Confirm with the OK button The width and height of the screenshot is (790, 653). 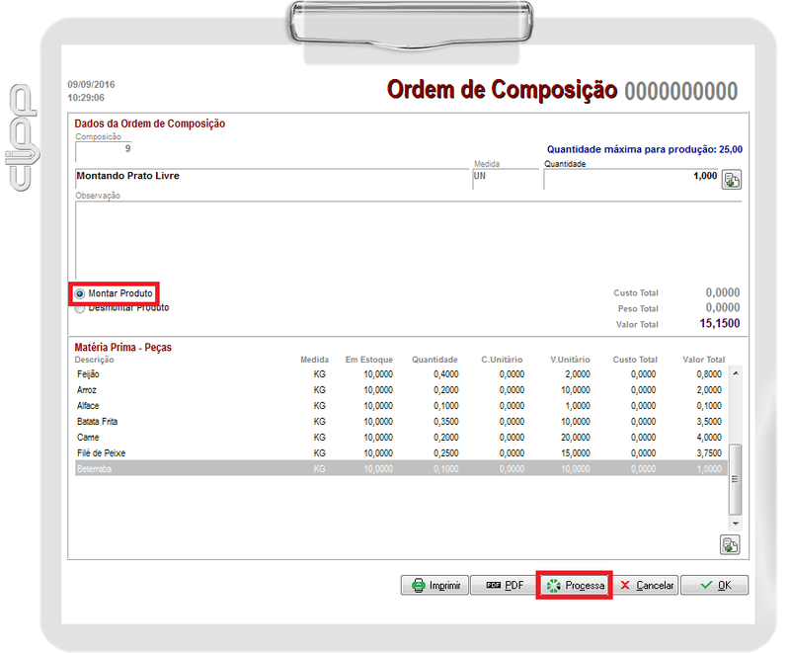tap(714, 585)
